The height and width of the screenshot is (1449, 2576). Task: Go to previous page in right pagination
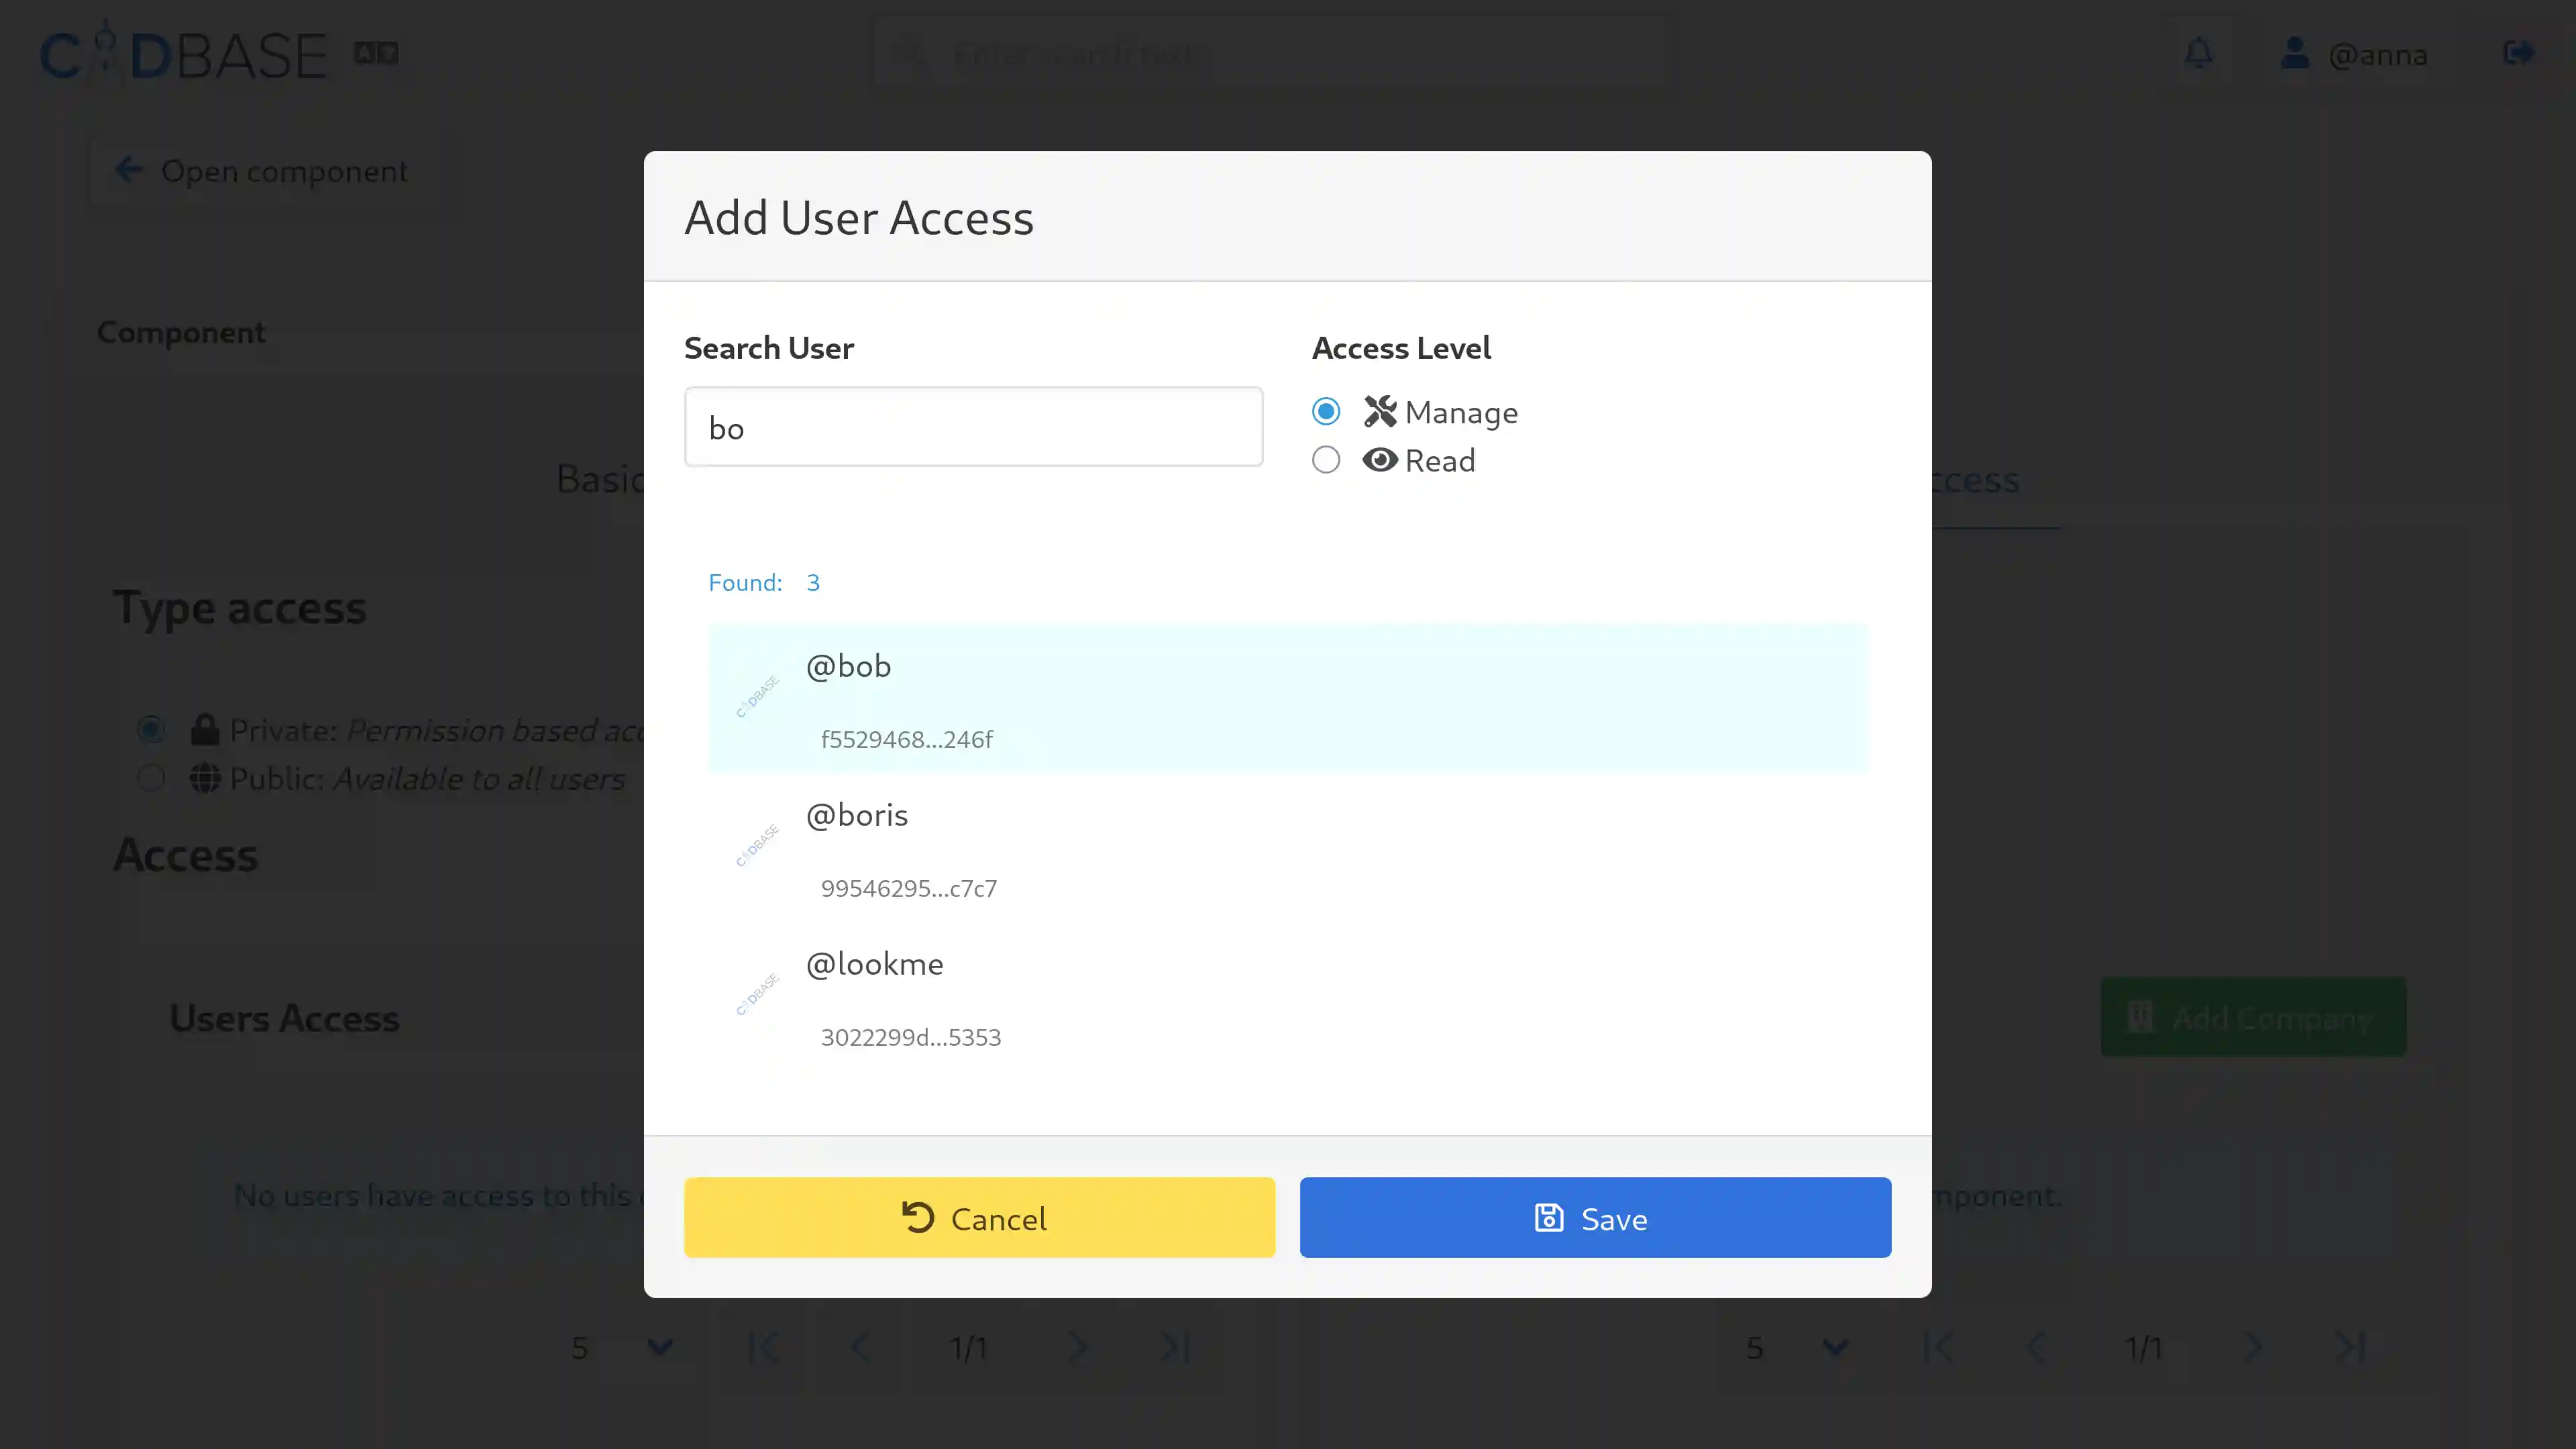(2035, 1347)
